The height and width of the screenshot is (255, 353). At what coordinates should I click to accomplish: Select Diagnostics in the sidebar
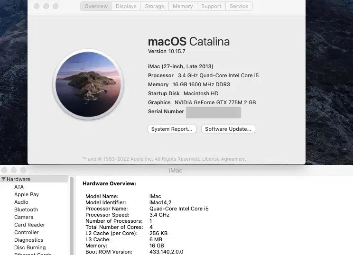(28, 240)
